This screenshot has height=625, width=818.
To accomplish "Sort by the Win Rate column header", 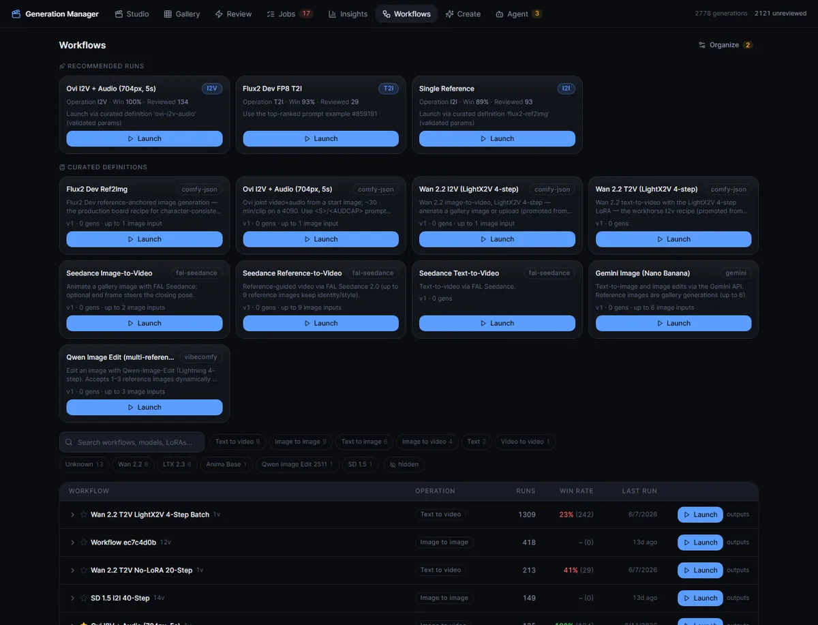I will 576,491.
